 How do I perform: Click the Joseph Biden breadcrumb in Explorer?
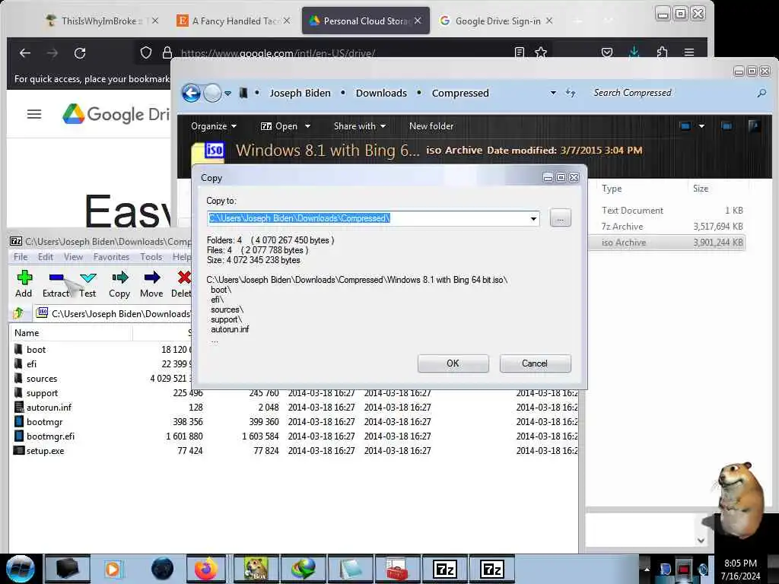(300, 93)
